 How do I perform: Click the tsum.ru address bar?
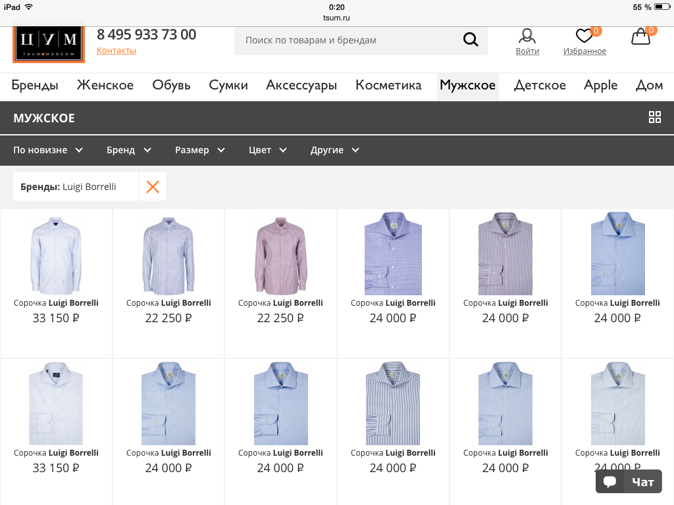click(x=336, y=18)
